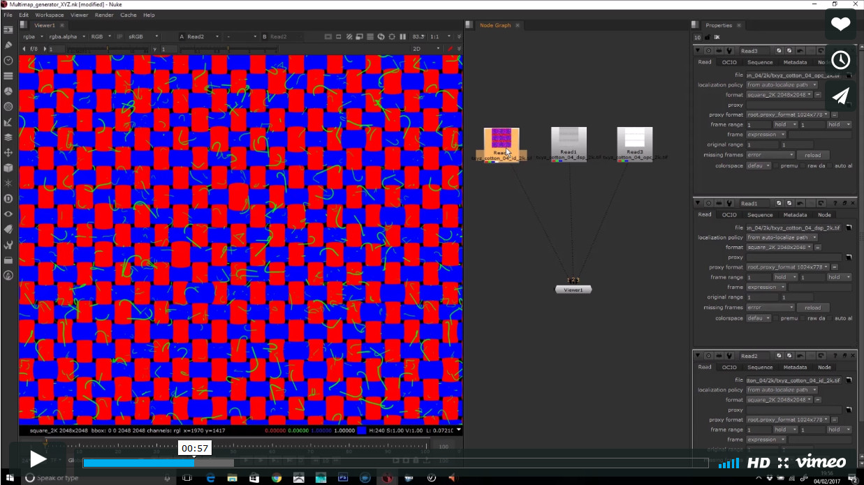Click the Vimeo share paper plane icon
Screen dimensions: 864x485
(x=841, y=96)
